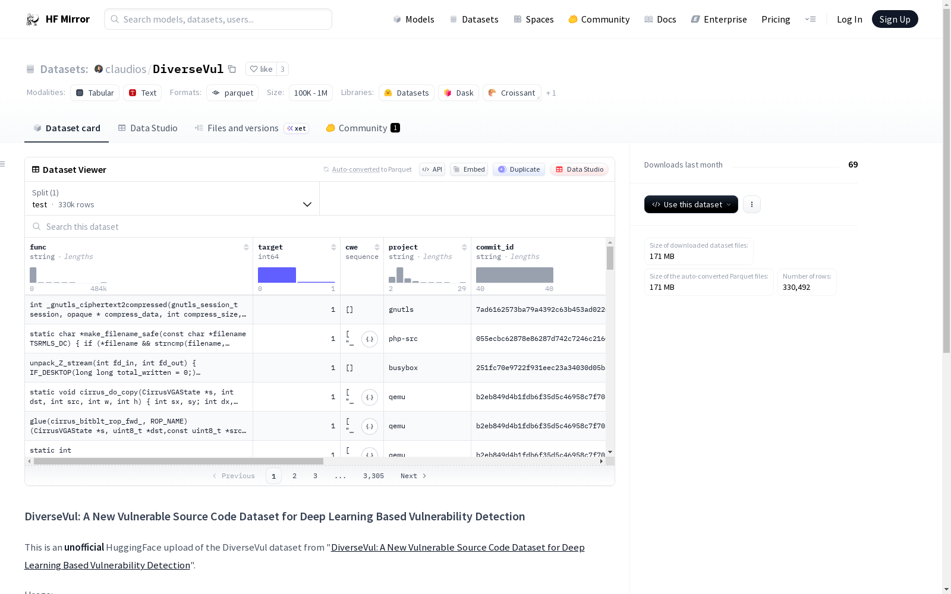Click the table vertical scrollbar thumb
The width and height of the screenshot is (951, 594).
click(x=610, y=258)
